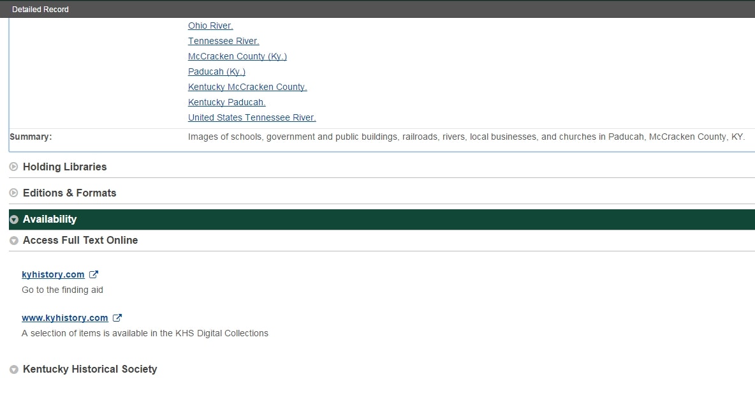
Task: Visit the Kentucky Paducah subject link
Action: [226, 103]
